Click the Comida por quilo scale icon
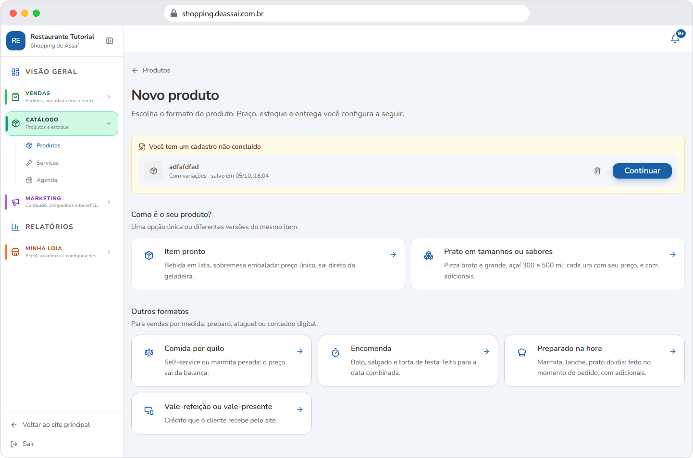 pos(149,352)
